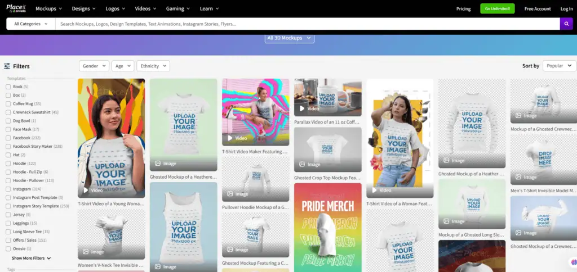Click the Filters sliders icon
Image resolution: width=577 pixels, height=272 pixels.
coord(7,66)
